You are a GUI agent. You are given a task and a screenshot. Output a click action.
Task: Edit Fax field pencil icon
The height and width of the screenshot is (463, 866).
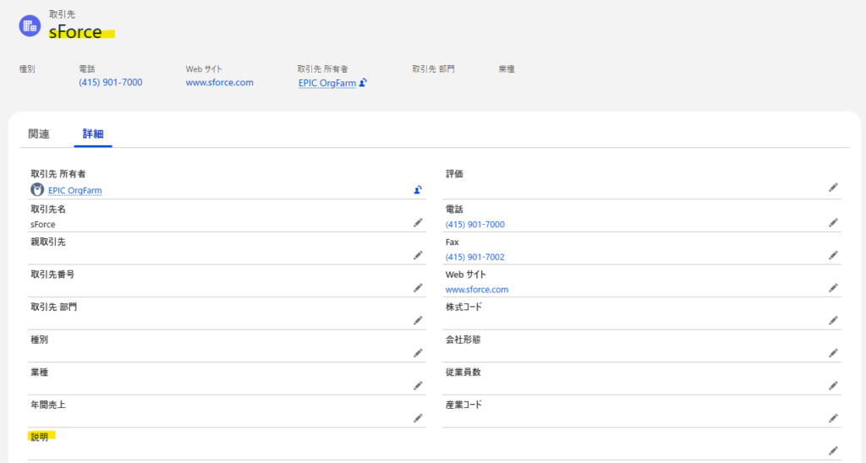[x=833, y=255]
